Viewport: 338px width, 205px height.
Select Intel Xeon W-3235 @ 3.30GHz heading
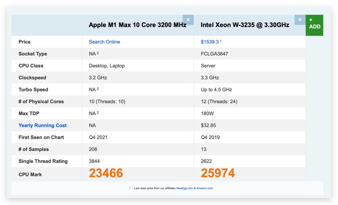point(245,25)
